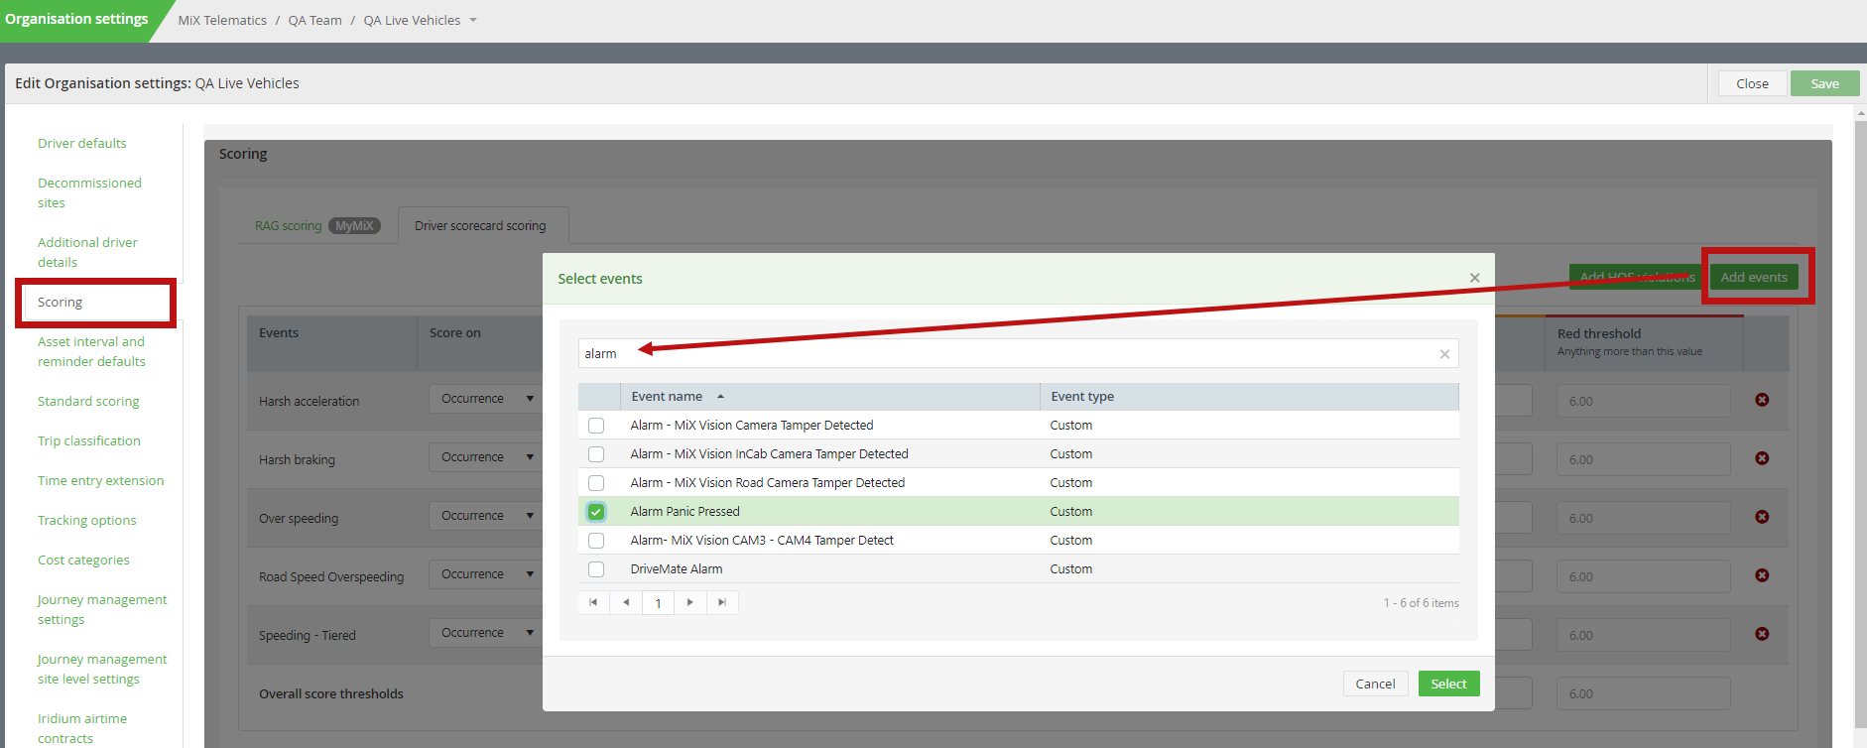Select the Organisation settings header tab
The image size is (1867, 748).
(x=76, y=19)
